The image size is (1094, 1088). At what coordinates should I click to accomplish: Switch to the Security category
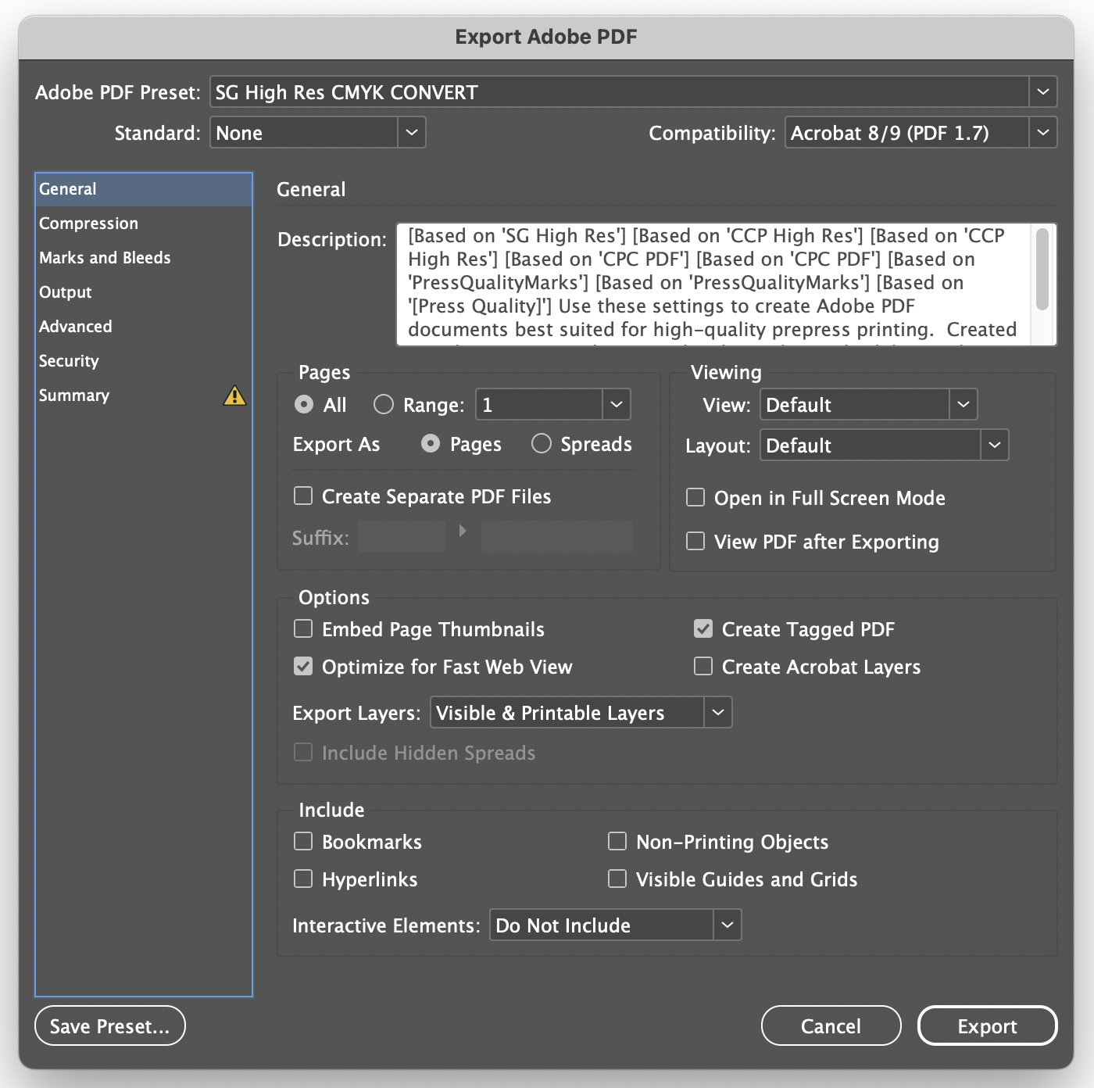[144, 361]
